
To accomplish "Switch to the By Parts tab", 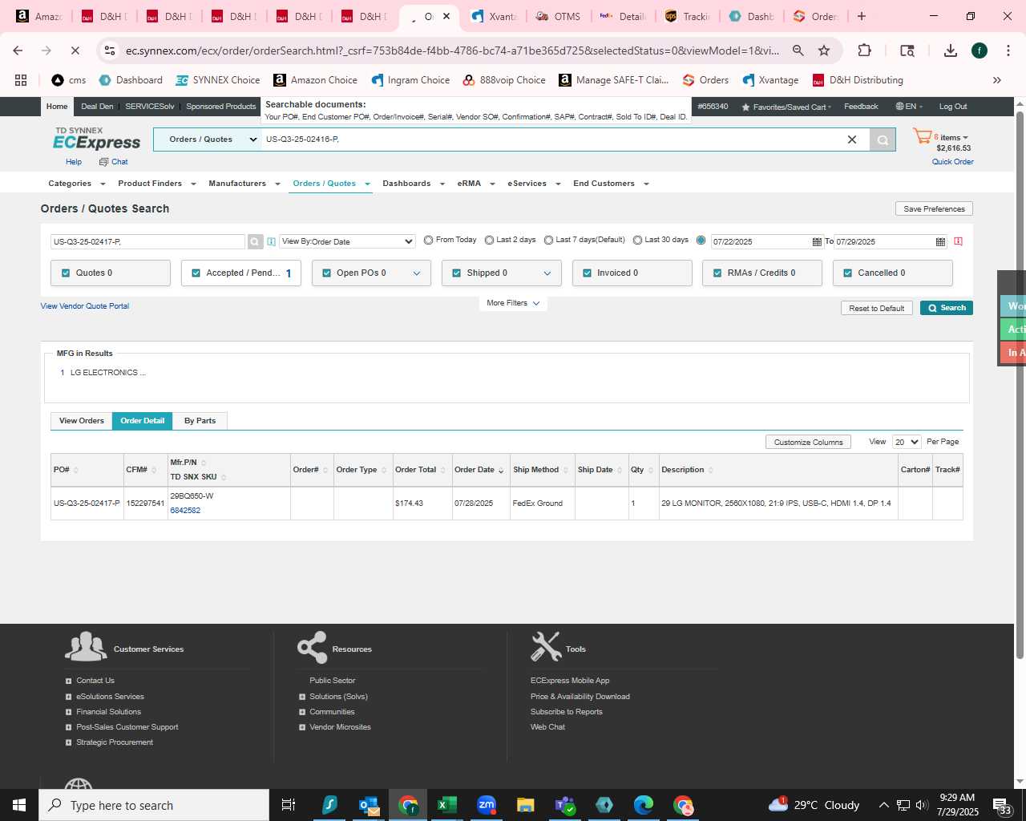I will click(200, 421).
